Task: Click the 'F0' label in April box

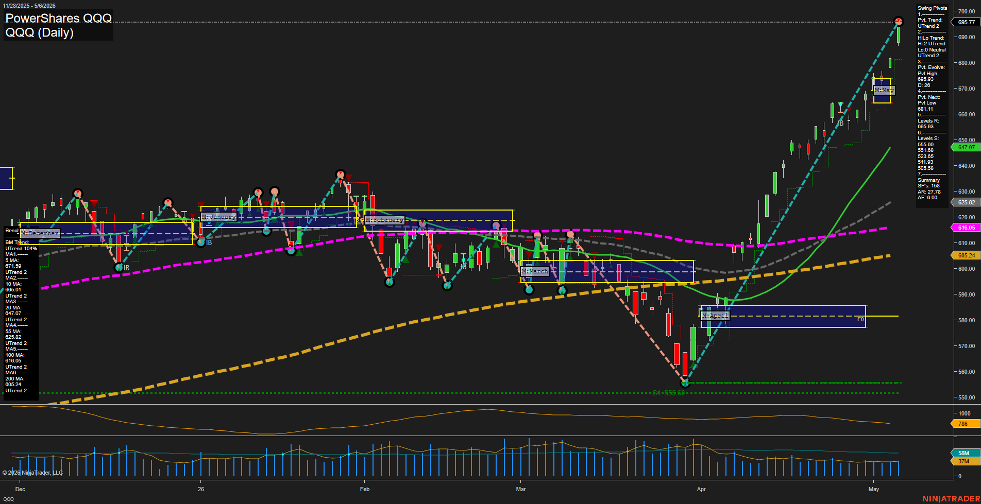Action: point(860,320)
